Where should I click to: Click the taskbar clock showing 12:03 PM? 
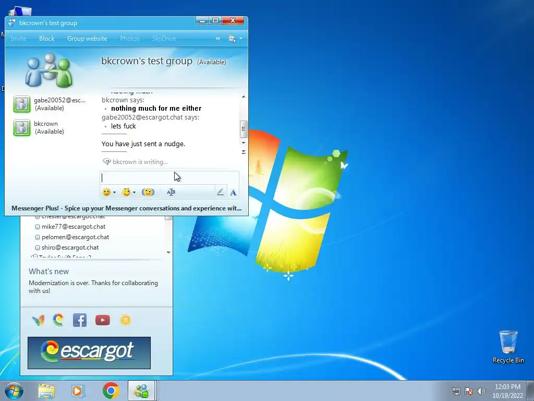point(507,391)
